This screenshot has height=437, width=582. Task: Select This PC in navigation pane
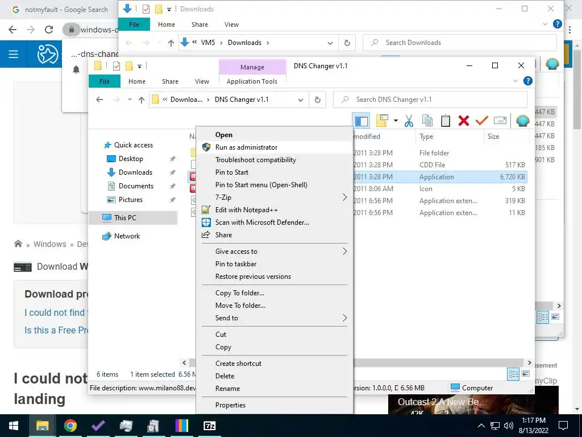[x=125, y=218]
